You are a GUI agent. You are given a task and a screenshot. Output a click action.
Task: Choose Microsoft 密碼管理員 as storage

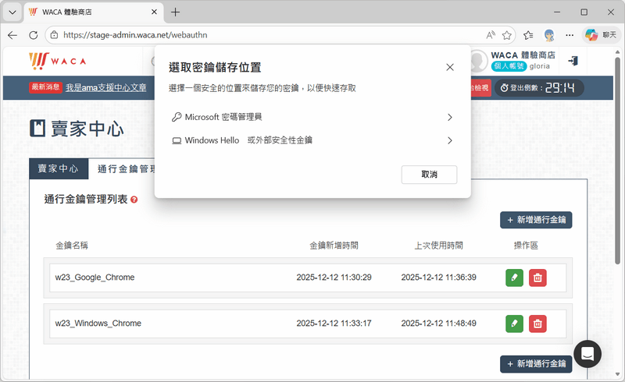(x=312, y=117)
